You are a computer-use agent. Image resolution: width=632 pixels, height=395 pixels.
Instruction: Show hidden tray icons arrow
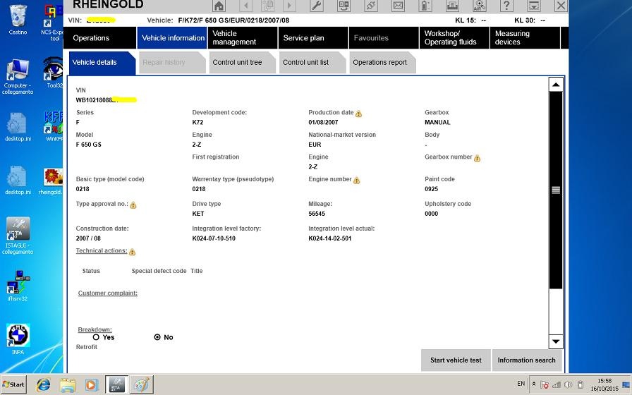(534, 384)
